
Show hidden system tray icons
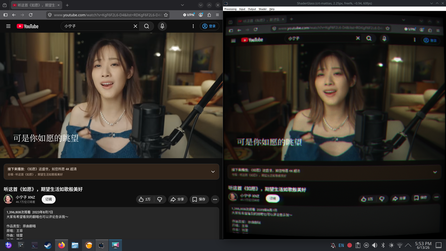point(408,245)
